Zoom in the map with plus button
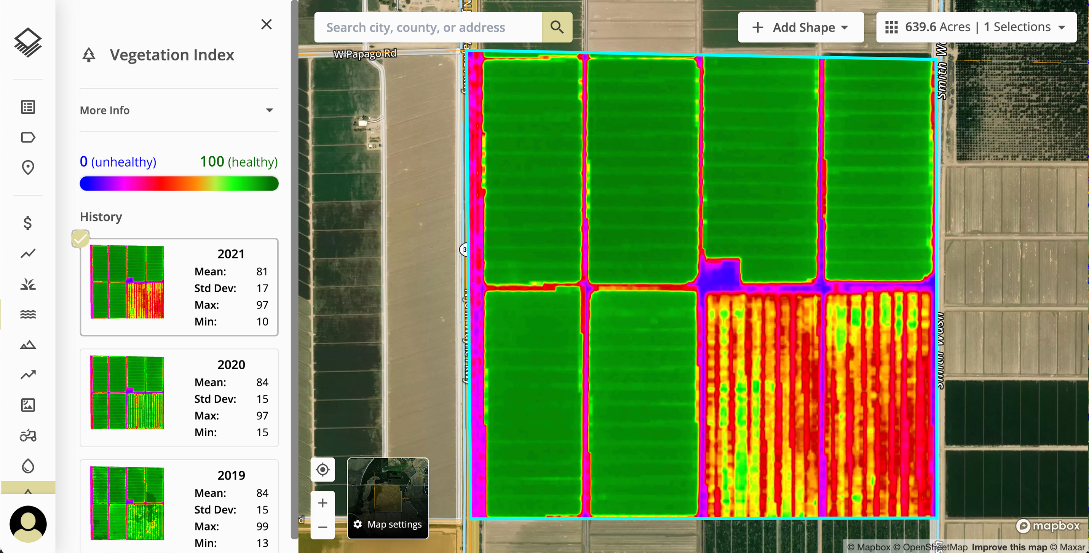Image resolution: width=1089 pixels, height=553 pixels. pyautogui.click(x=323, y=503)
